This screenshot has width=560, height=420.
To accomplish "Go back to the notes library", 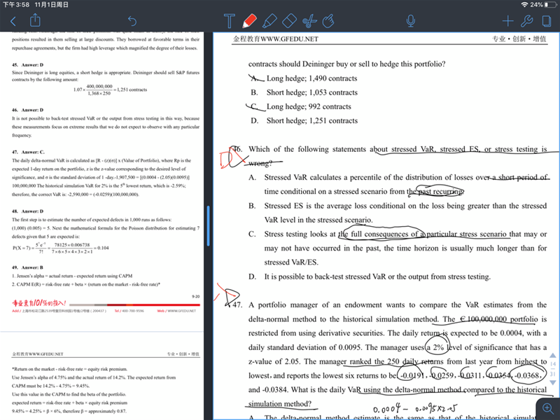I will [x=12, y=21].
